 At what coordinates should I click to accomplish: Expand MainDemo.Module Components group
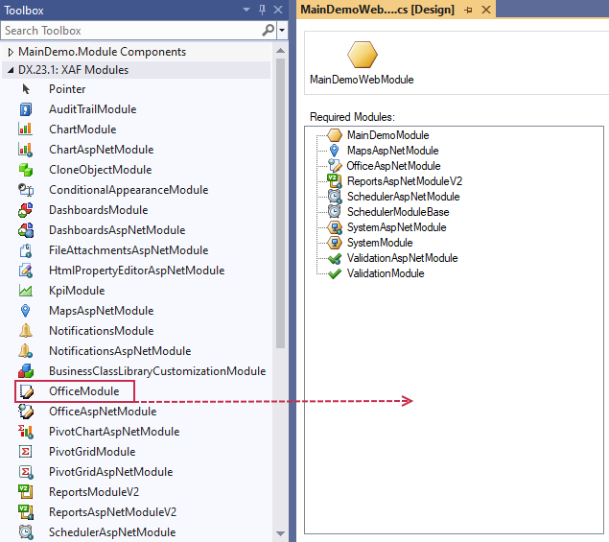point(11,52)
